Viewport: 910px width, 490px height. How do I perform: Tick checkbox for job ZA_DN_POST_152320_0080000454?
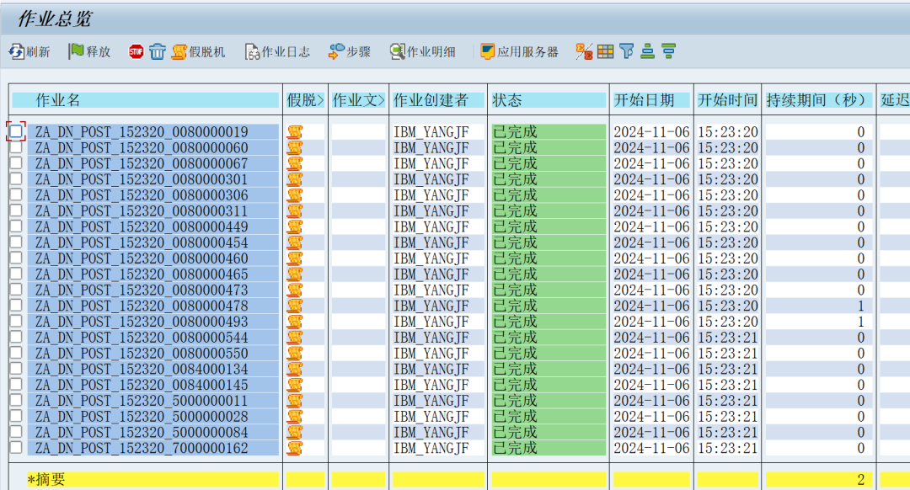pos(16,242)
